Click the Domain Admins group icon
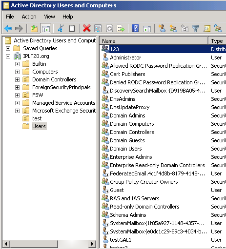 tap(105, 115)
